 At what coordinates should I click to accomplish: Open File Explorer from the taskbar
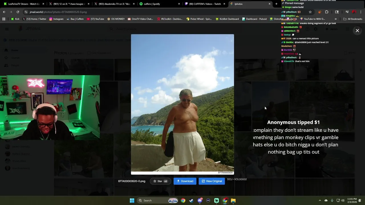pos(233,200)
